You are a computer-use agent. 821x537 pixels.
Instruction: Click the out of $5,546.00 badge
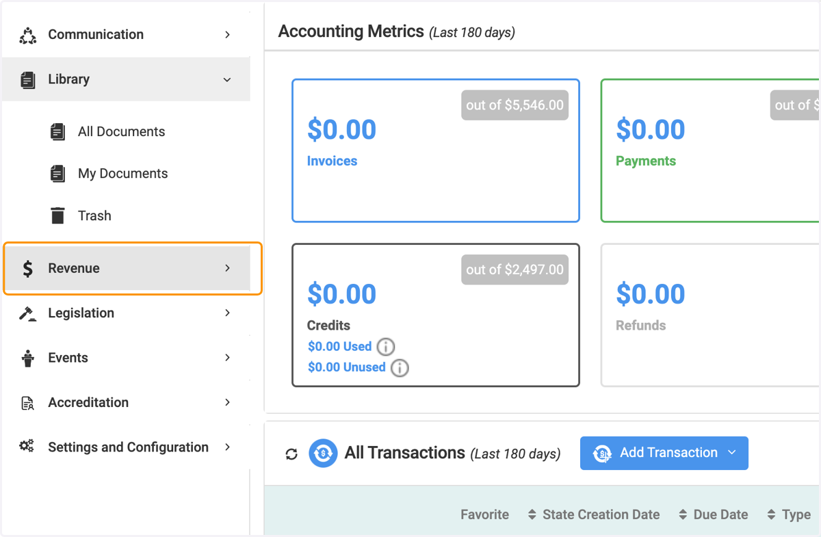514,105
